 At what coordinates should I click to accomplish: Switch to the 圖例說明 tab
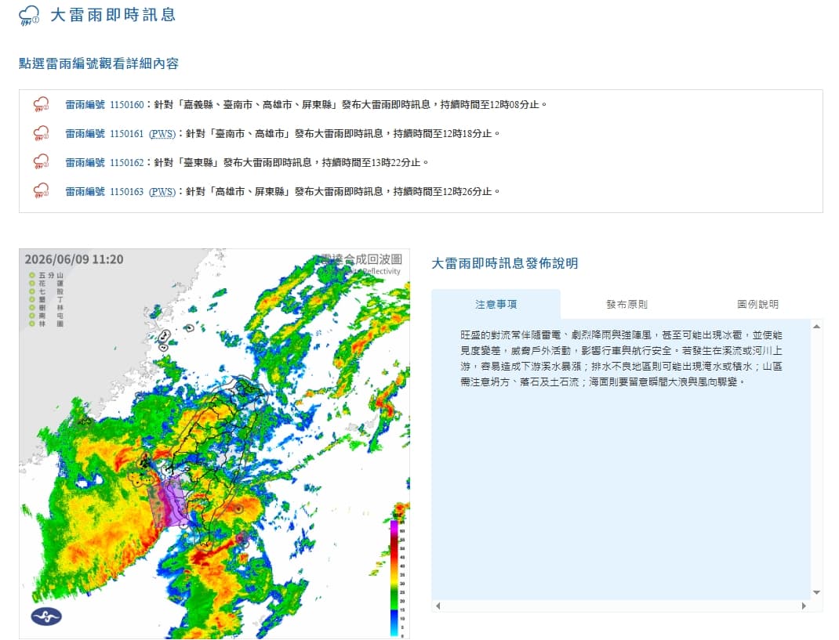[757, 304]
